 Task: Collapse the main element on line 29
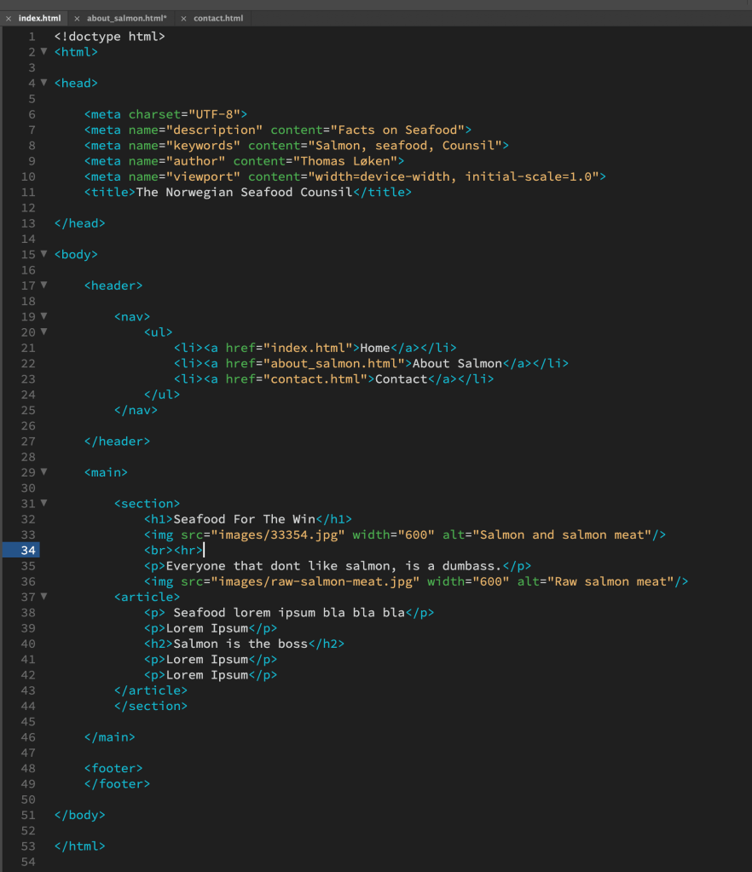point(43,471)
